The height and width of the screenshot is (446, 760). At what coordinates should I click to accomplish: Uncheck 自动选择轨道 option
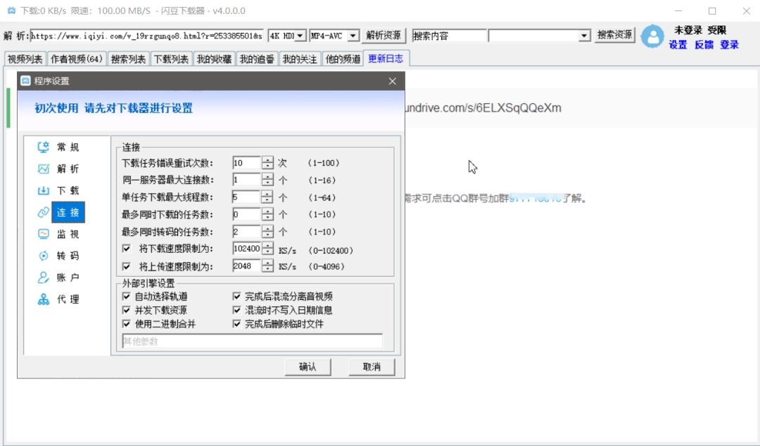tap(127, 296)
